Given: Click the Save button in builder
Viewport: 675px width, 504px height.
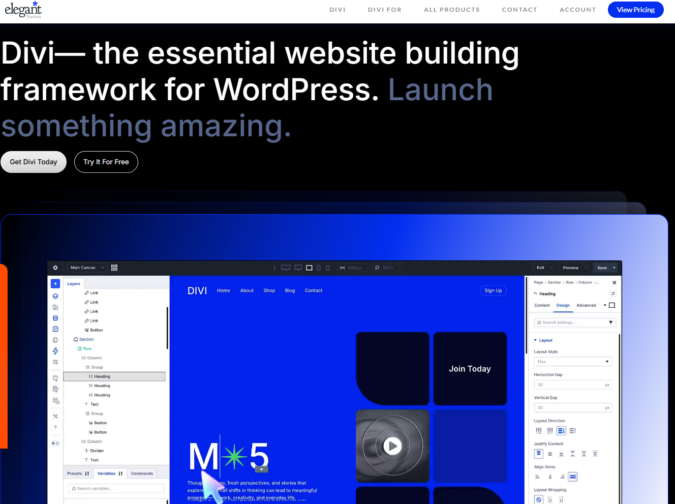Looking at the screenshot, I should (x=602, y=268).
